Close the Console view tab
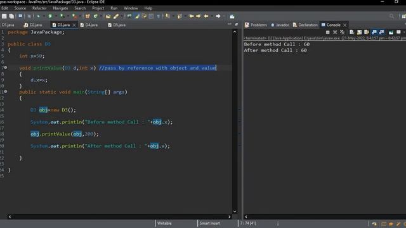 pyautogui.click(x=344, y=25)
